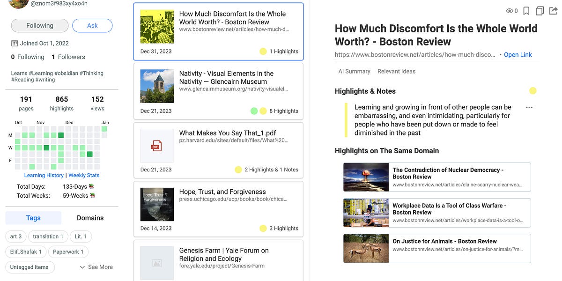Click the 1 Highlights label on Boston Review card
This screenshot has width=562, height=281.
pos(284,52)
